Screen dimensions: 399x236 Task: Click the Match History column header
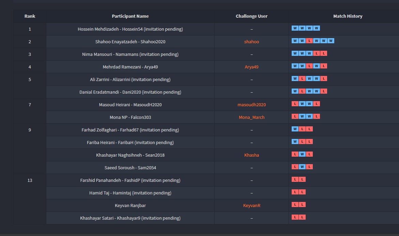348,16
